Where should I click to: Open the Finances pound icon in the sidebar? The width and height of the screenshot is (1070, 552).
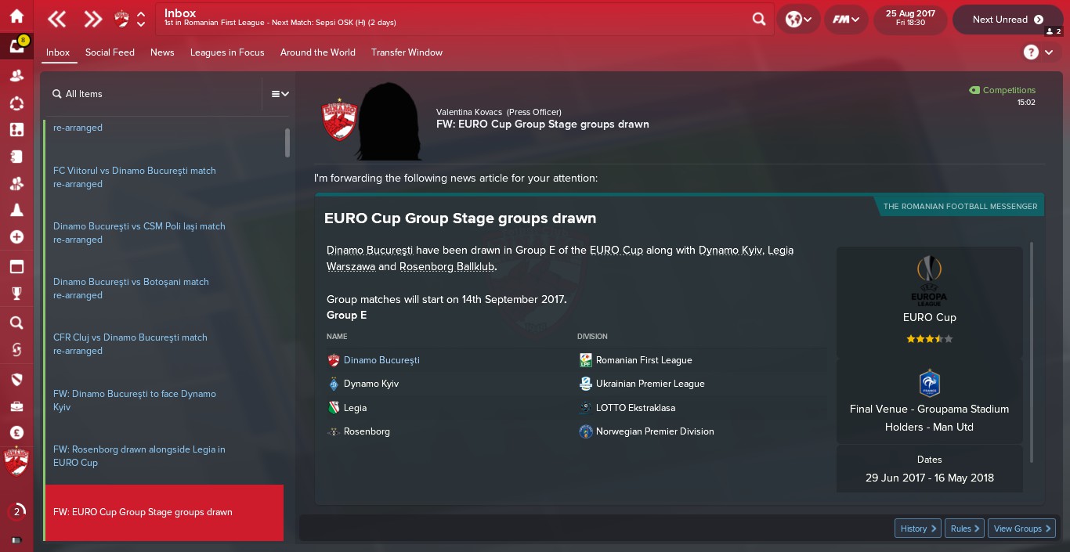(x=16, y=432)
